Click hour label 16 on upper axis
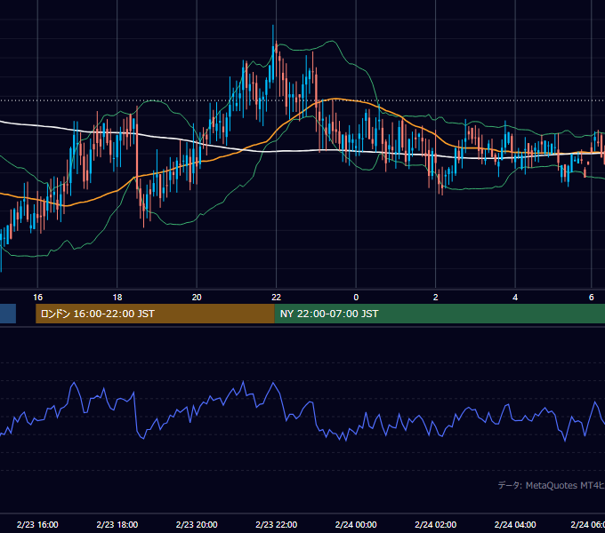The height and width of the screenshot is (533, 605). (37, 298)
